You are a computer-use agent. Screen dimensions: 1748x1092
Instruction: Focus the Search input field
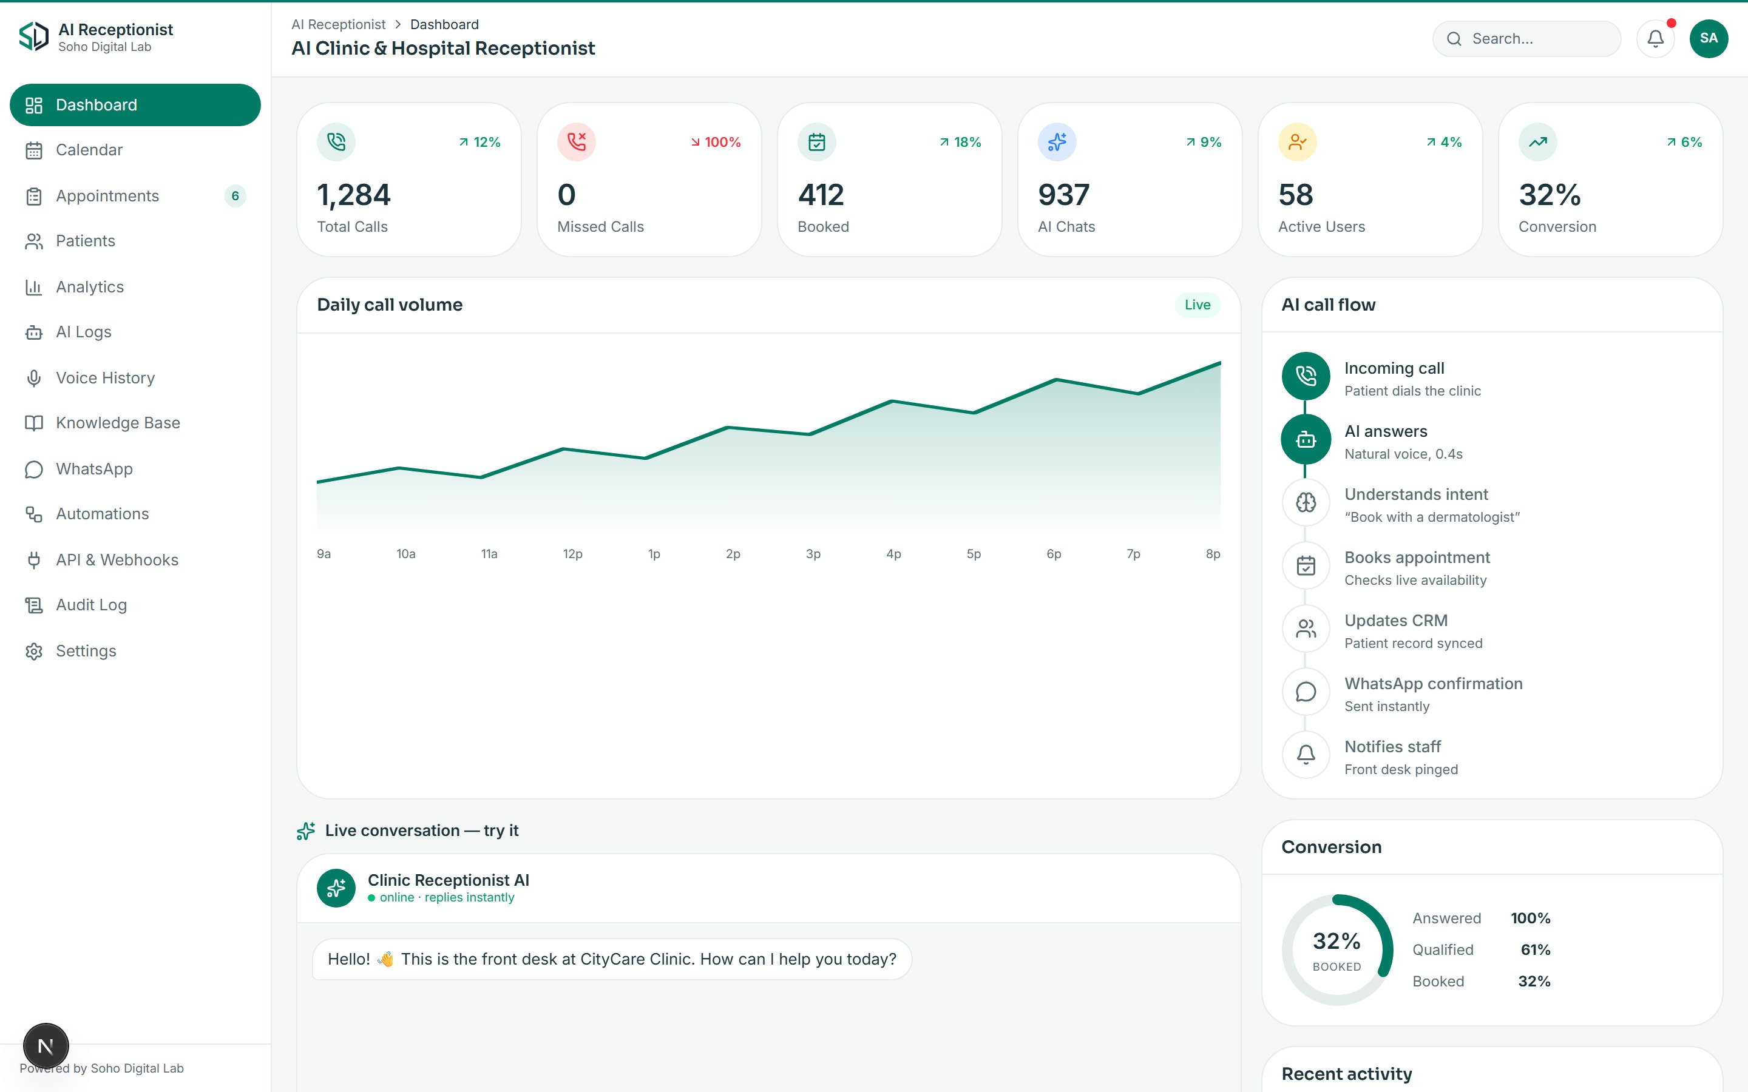1527,38
